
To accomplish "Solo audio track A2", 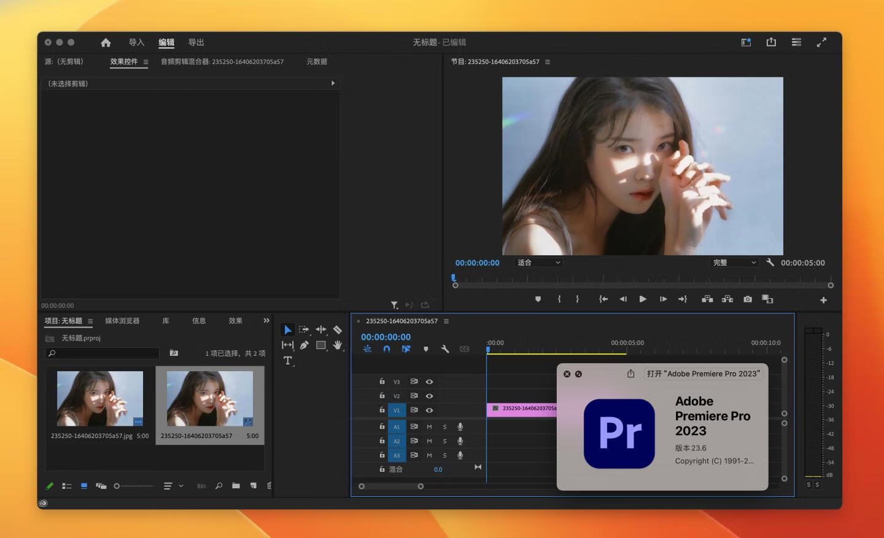I will point(444,441).
